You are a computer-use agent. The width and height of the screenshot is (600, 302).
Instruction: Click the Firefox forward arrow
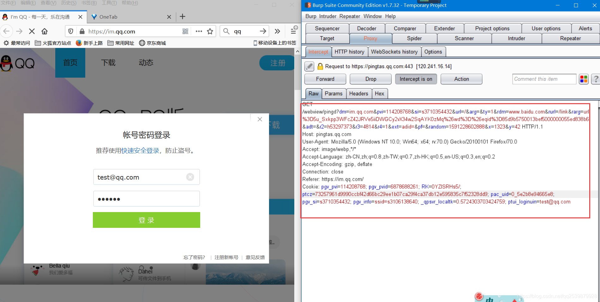[19, 31]
